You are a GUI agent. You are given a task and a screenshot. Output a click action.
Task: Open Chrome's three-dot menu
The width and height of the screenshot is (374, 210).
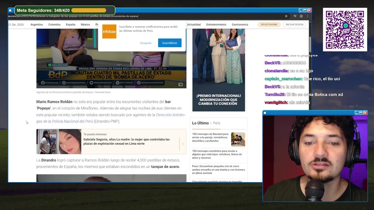tap(307, 16)
